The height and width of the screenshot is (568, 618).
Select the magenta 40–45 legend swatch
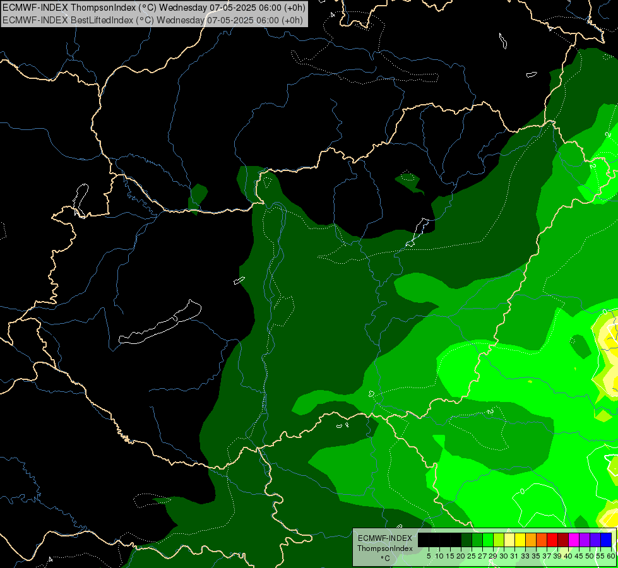pyautogui.click(x=574, y=540)
